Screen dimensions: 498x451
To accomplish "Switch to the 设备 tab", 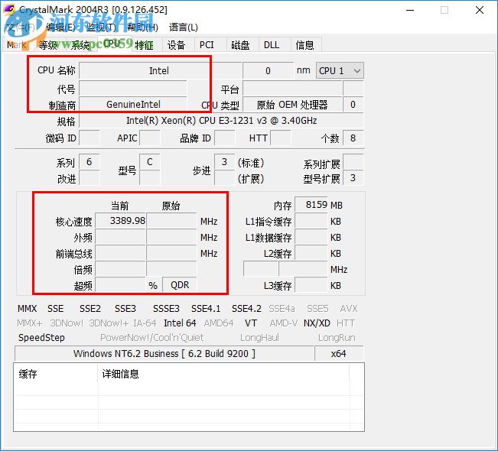I will (176, 45).
